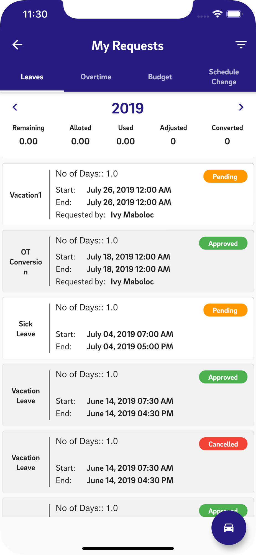Tap the battery status icon
This screenshot has height=555, width=256.
point(234,14)
